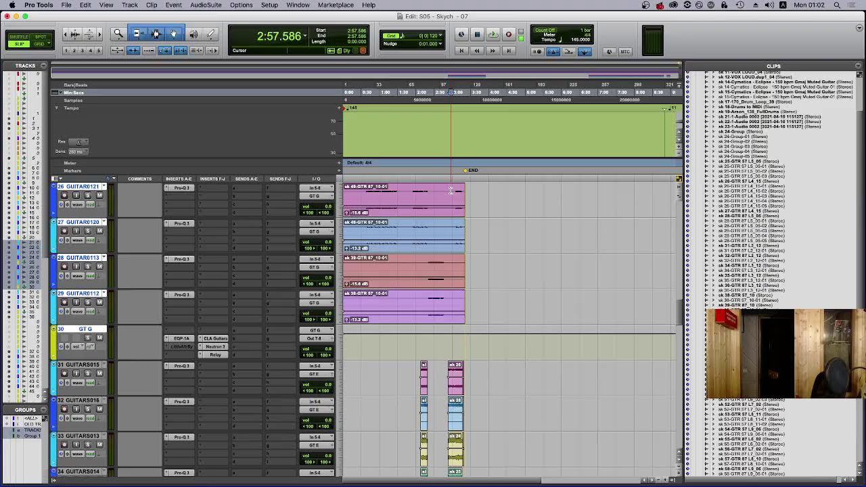Open Clips list menu arrow
Viewport: 866px width, 487px height.
coord(859,66)
